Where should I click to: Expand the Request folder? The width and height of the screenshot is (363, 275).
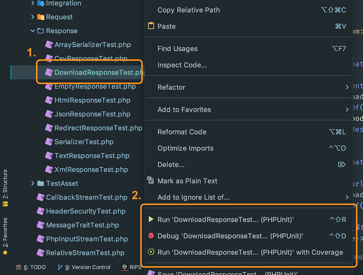pos(33,17)
